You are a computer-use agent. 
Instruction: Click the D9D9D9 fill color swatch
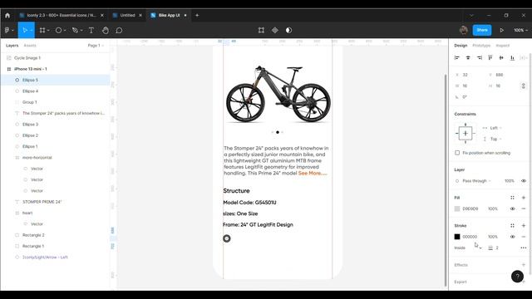457,208
